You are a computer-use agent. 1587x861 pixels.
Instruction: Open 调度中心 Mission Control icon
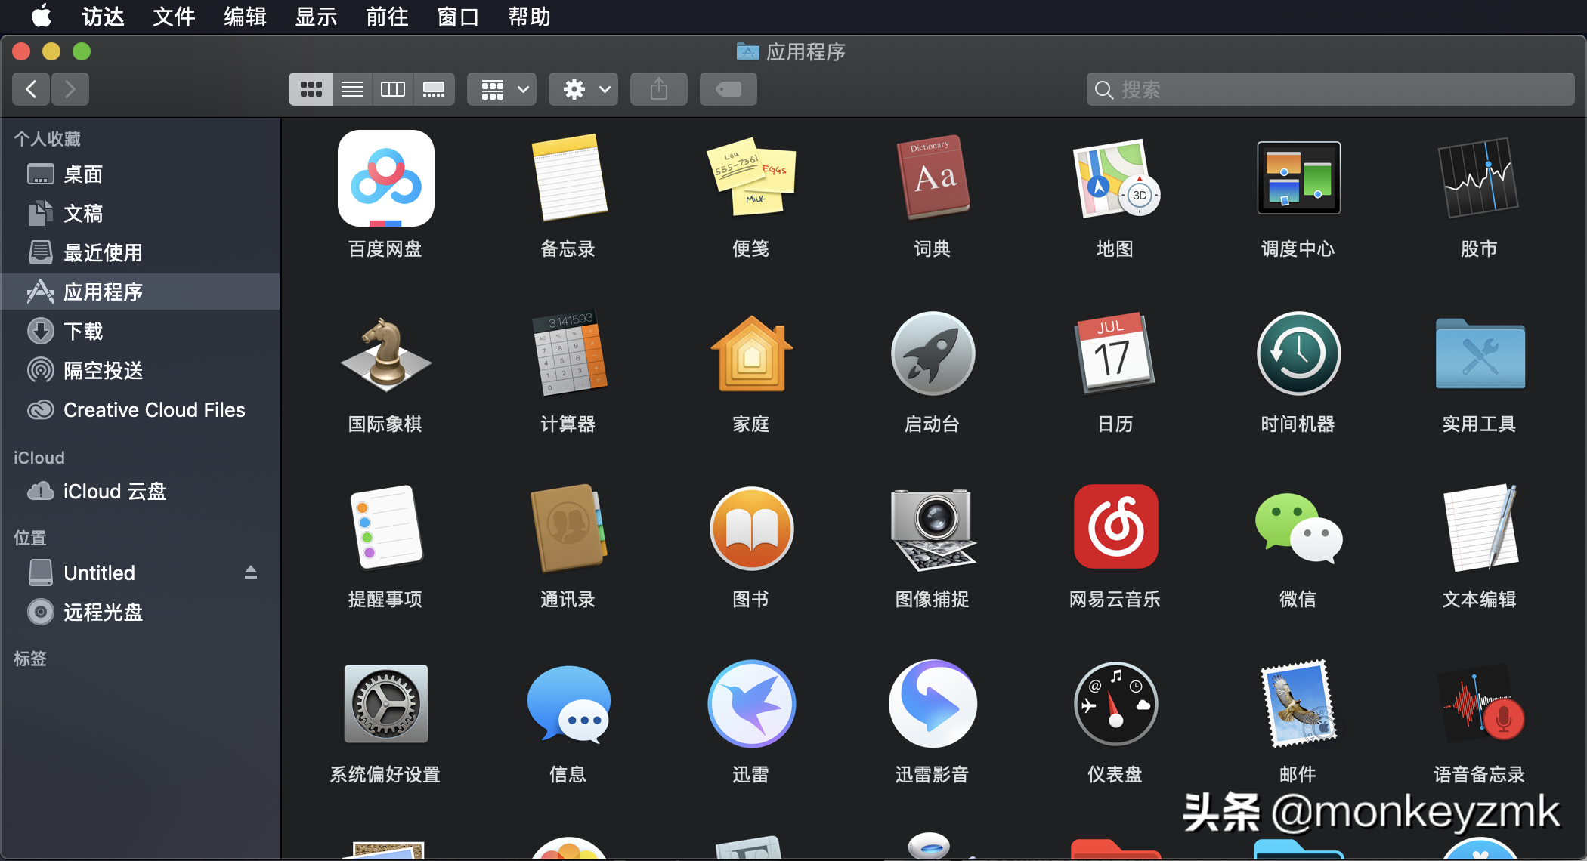[1298, 178]
